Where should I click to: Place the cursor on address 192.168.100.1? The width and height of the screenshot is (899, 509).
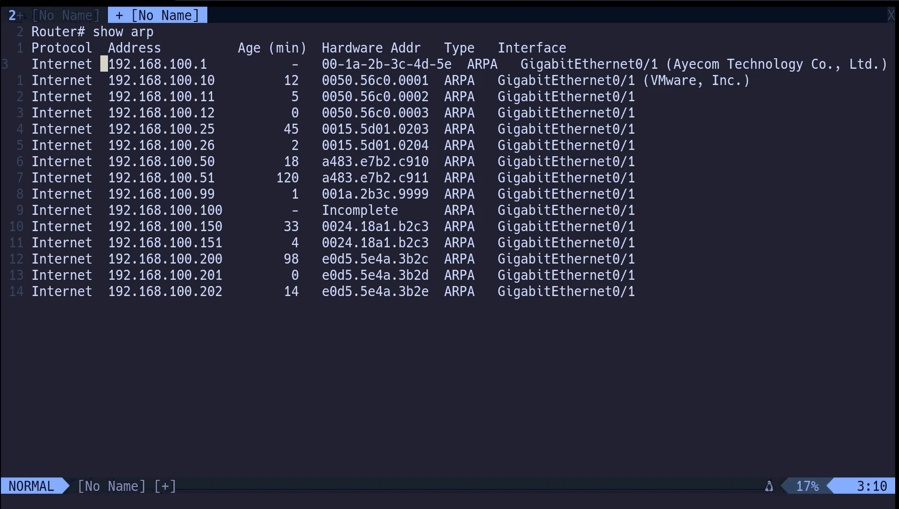(158, 64)
